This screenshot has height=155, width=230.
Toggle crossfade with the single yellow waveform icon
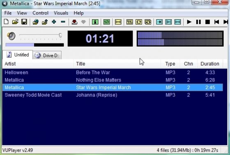click(118, 22)
